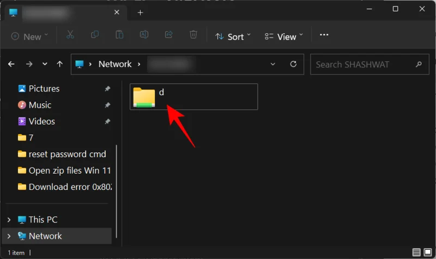Refresh the current network location

pos(293,64)
